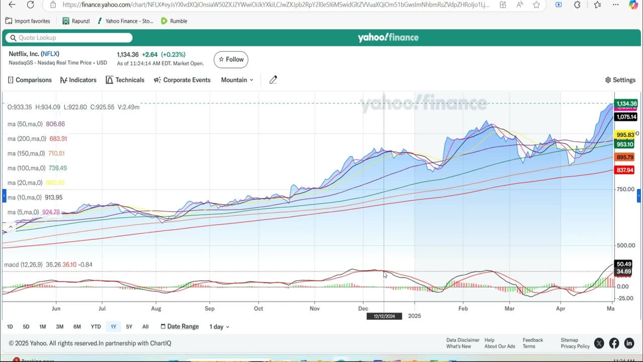Open Import favorites bookmark
The image size is (643, 362).
click(28, 21)
